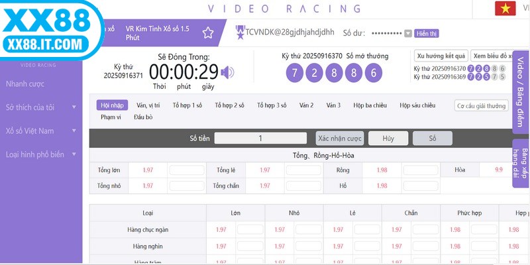Click the last winning number ball 6

374,73
